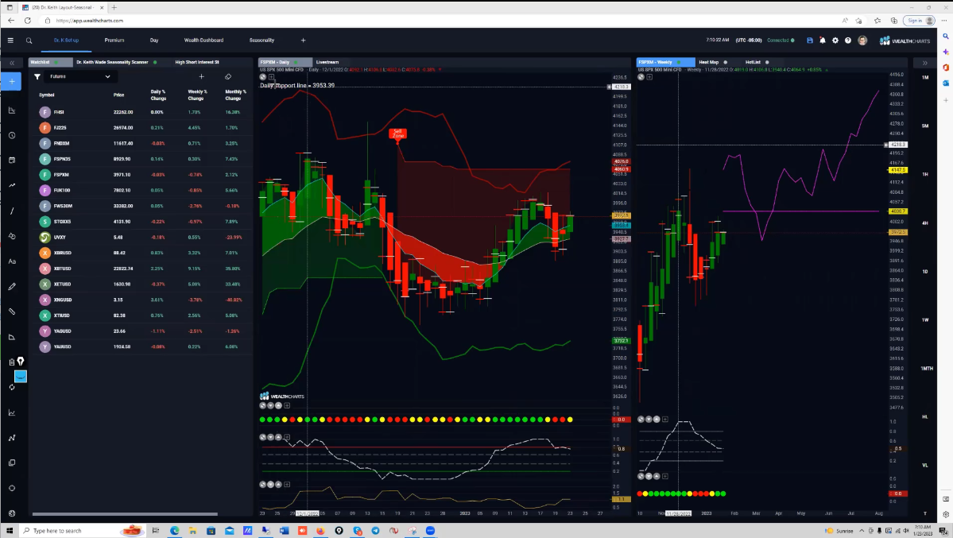Image resolution: width=953 pixels, height=538 pixels.
Task: Select the shapes drawing tool
Action: (x=12, y=236)
